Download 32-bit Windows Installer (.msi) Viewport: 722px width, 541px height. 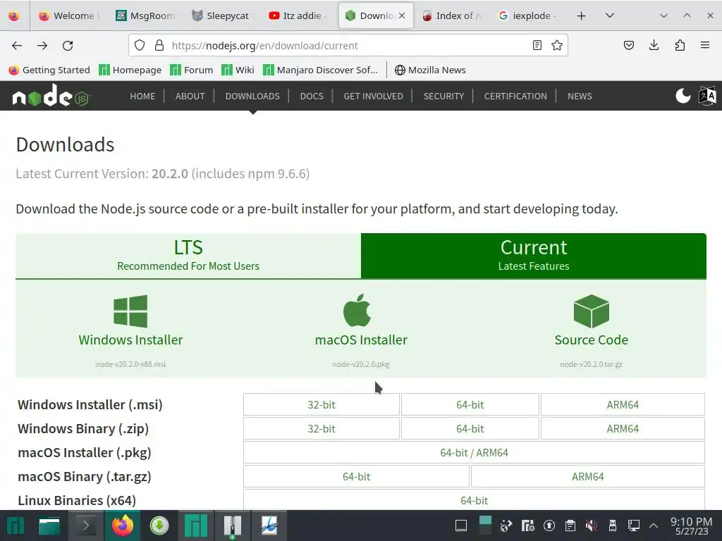322,405
